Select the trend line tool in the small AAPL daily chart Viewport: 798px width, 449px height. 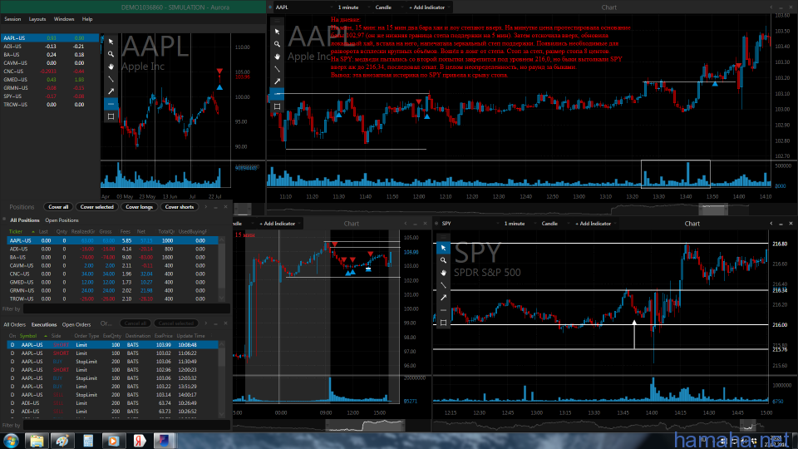tap(111, 79)
